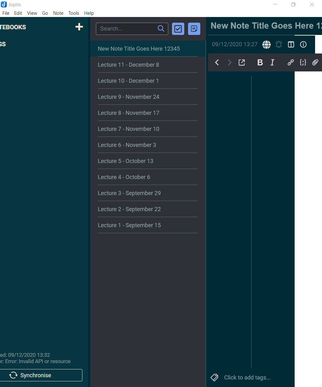Open note properties info icon
This screenshot has width=322, height=387.
tap(303, 44)
